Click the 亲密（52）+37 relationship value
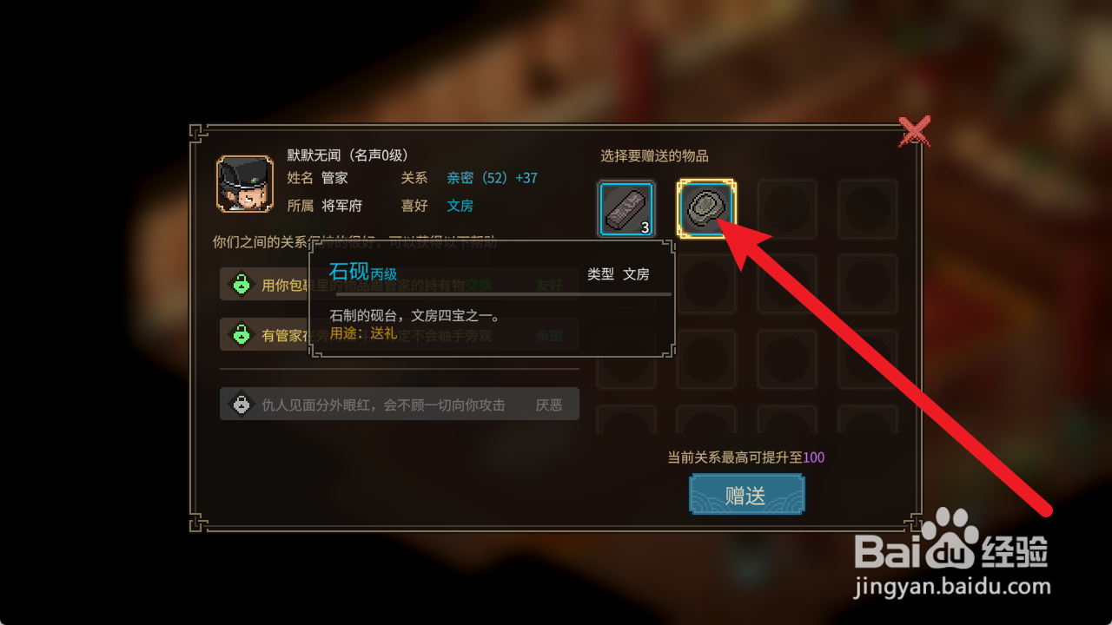Image resolution: width=1112 pixels, height=625 pixels. coord(493,178)
